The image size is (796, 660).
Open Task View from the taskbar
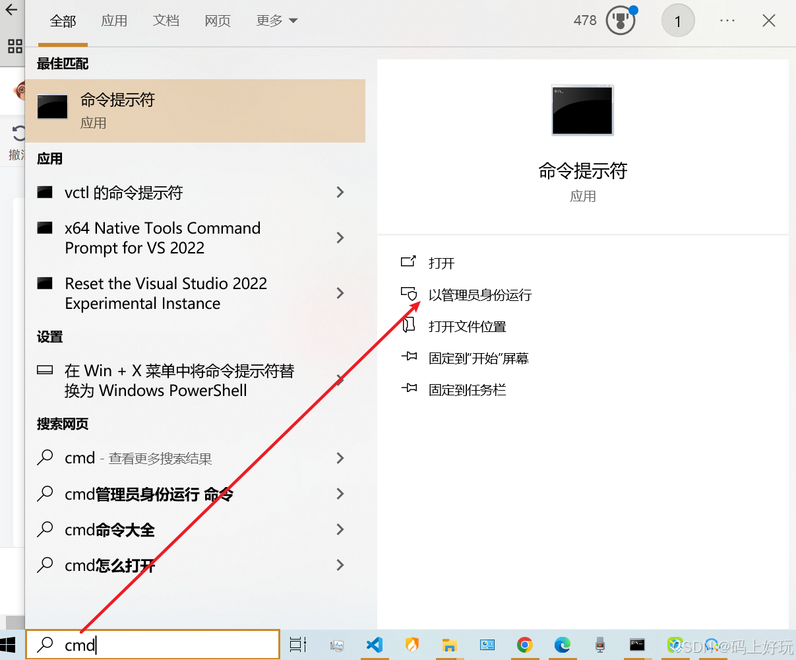[298, 645]
